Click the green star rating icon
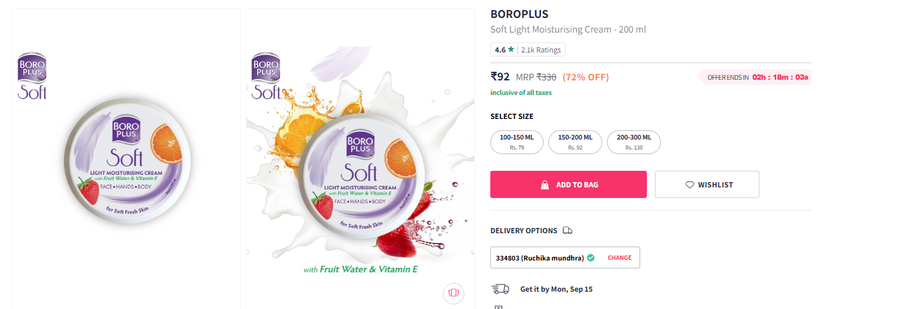Viewport: 914px width, 309px height. 511,50
